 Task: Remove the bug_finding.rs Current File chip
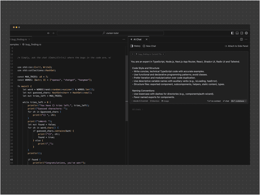coord(163,54)
